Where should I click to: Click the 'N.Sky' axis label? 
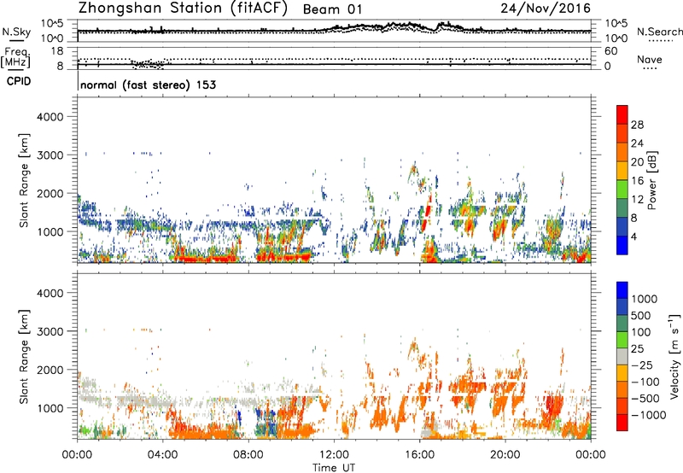[x=16, y=32]
